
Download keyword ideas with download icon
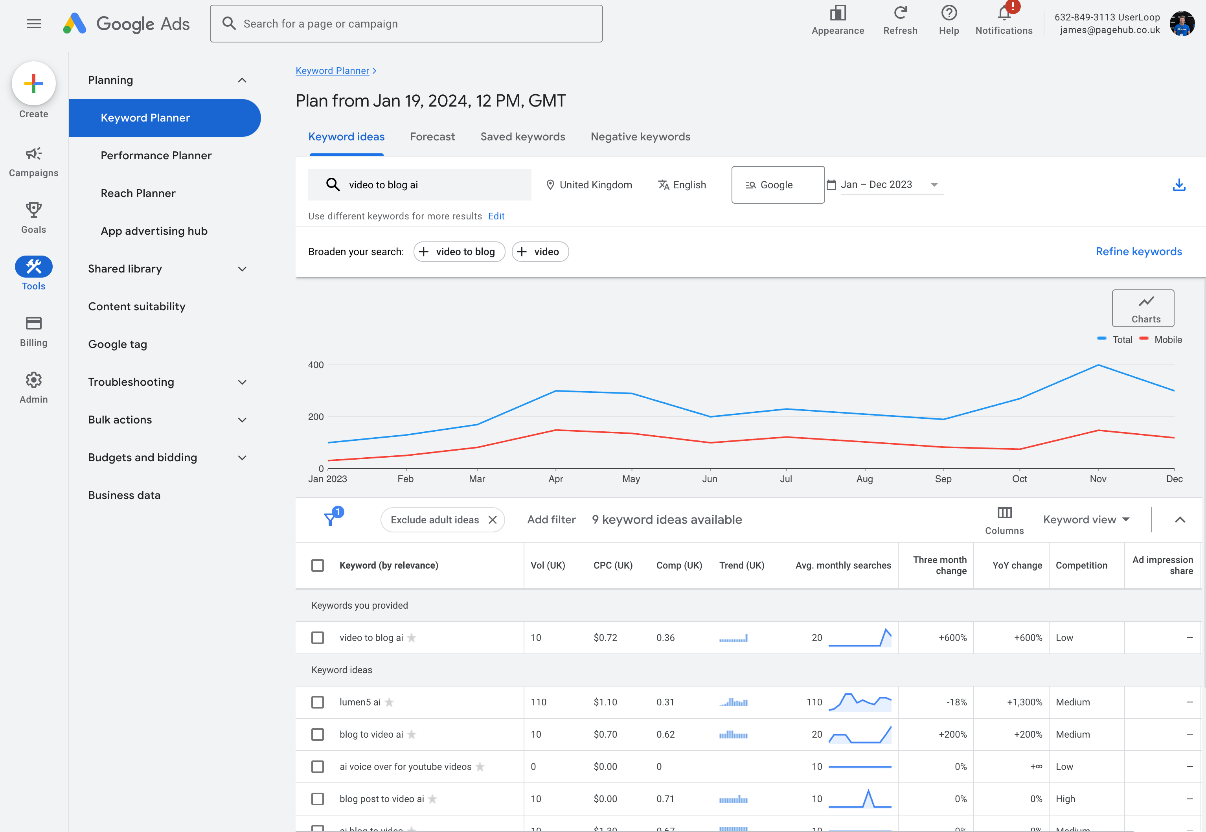pyautogui.click(x=1179, y=184)
